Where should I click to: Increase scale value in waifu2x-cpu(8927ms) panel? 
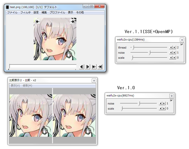pyautogui.click(x=164, y=109)
